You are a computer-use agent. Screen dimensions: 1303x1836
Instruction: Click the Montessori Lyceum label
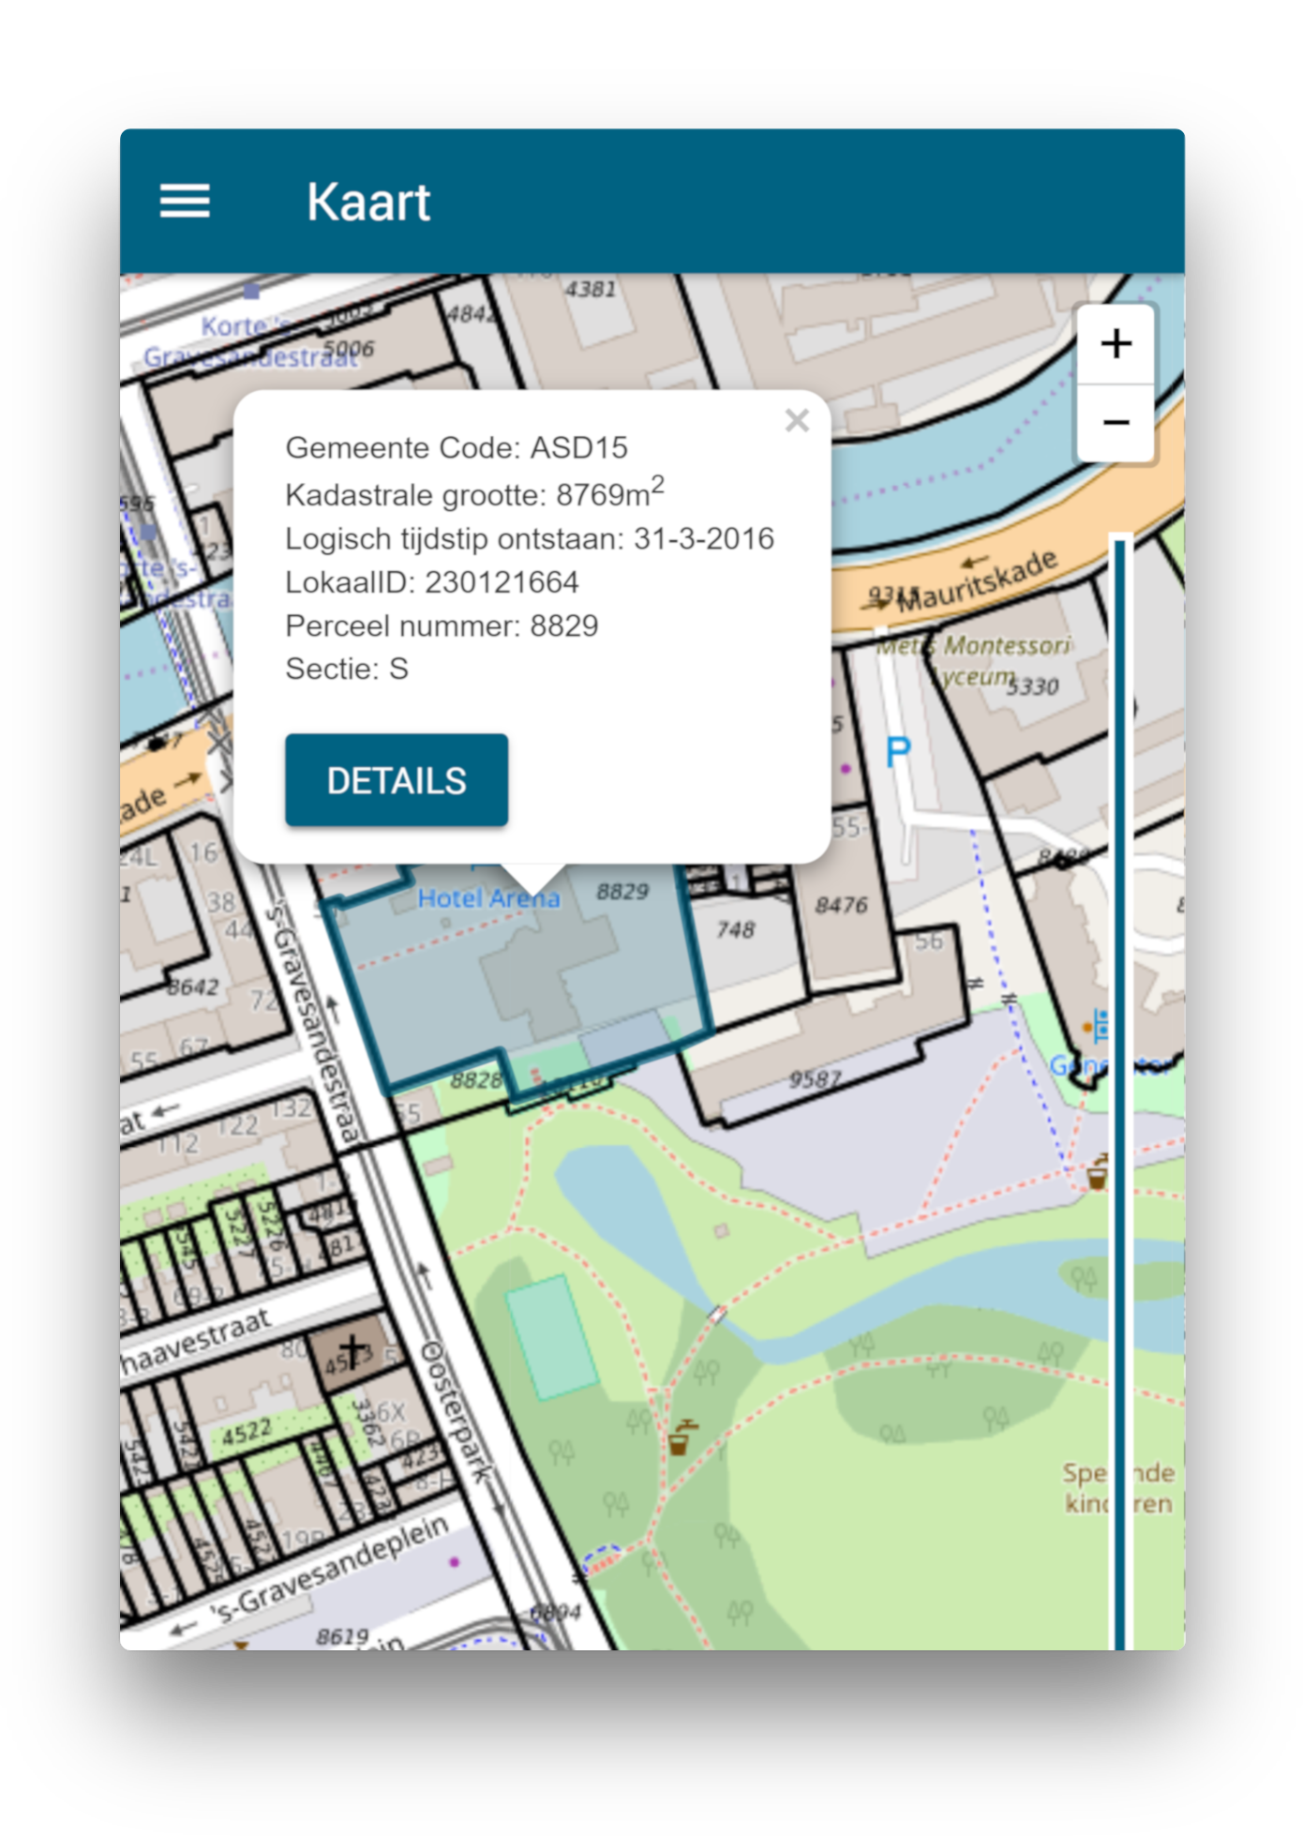[975, 661]
